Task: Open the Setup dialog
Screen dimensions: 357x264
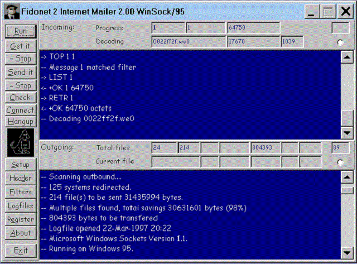Action: (x=21, y=165)
